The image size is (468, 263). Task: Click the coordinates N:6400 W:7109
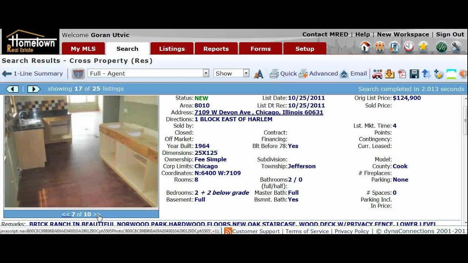click(218, 173)
